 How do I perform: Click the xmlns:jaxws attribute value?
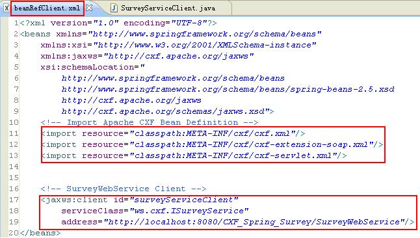pos(178,56)
